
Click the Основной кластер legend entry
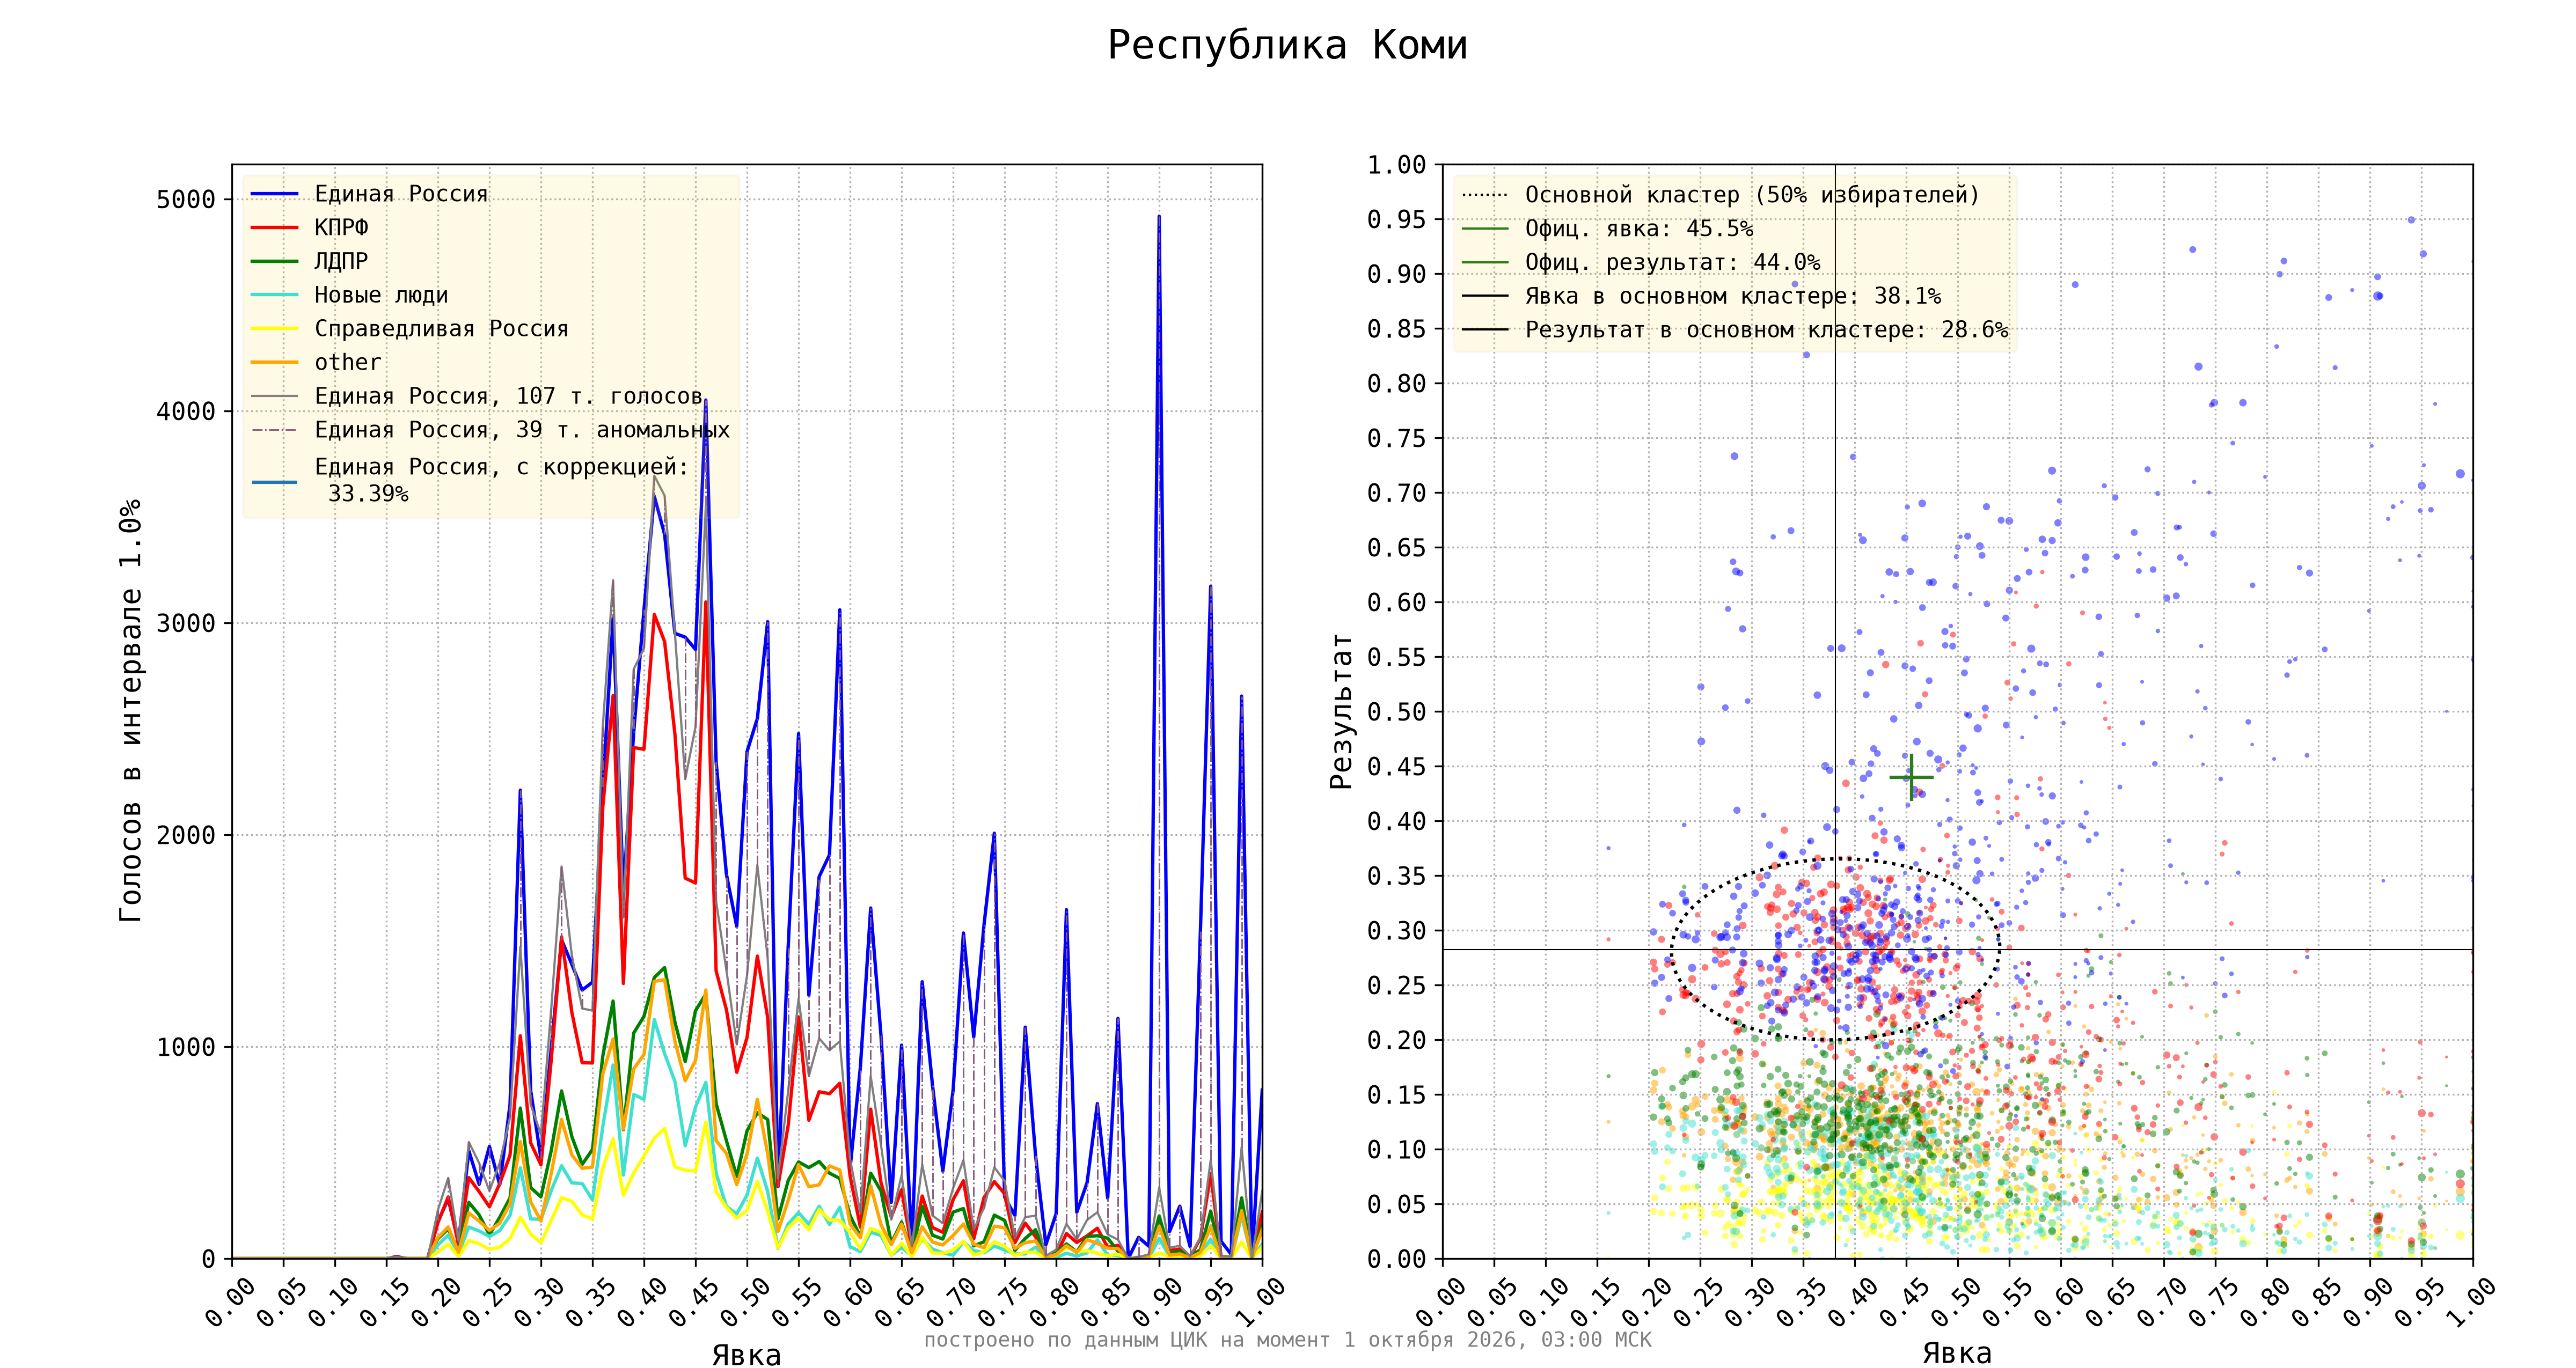1720,195
